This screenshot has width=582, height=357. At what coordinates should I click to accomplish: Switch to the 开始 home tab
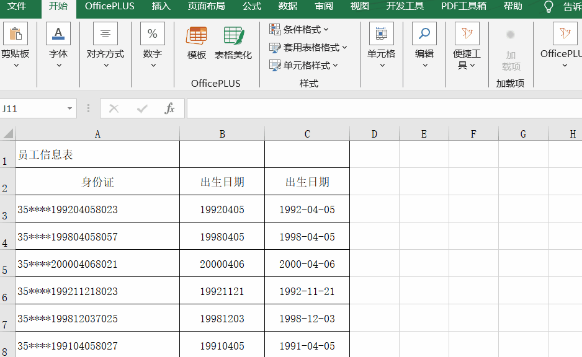pos(58,6)
